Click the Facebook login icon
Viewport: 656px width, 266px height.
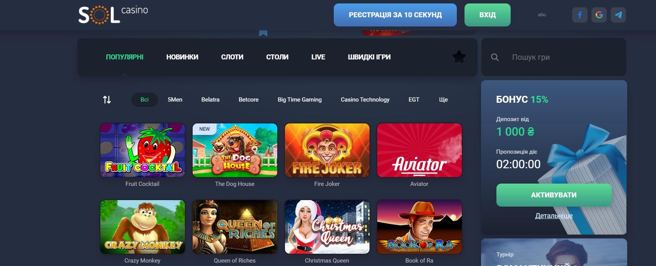(579, 15)
